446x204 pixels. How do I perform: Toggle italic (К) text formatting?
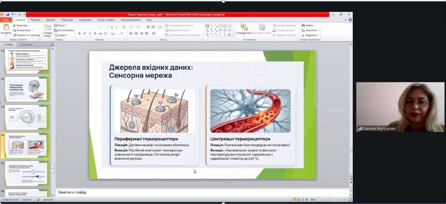(x=85, y=34)
